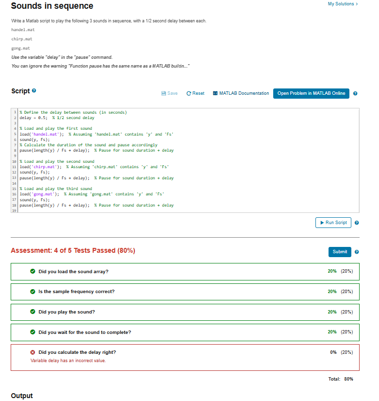This screenshot has width=379, height=401.
Task: Click green check icon for load sound array test
Action: tap(33, 271)
